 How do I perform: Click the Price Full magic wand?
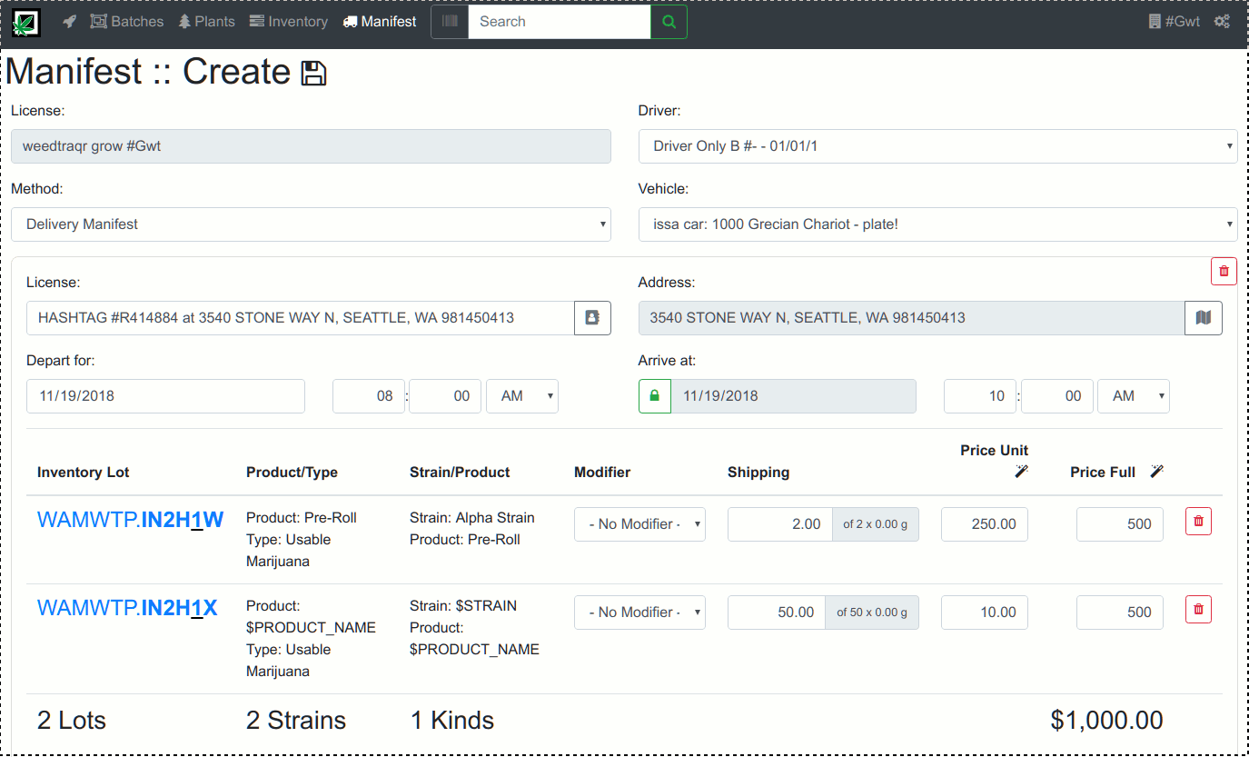tap(1157, 471)
